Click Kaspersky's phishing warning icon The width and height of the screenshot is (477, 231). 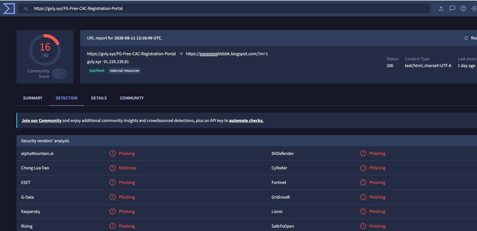[x=112, y=212]
